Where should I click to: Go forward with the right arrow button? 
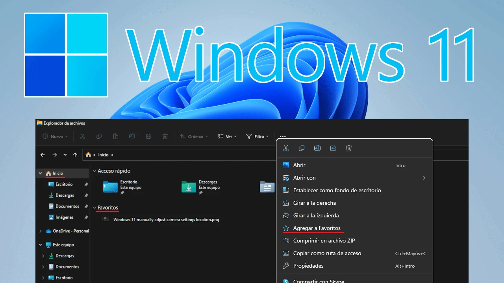55,155
